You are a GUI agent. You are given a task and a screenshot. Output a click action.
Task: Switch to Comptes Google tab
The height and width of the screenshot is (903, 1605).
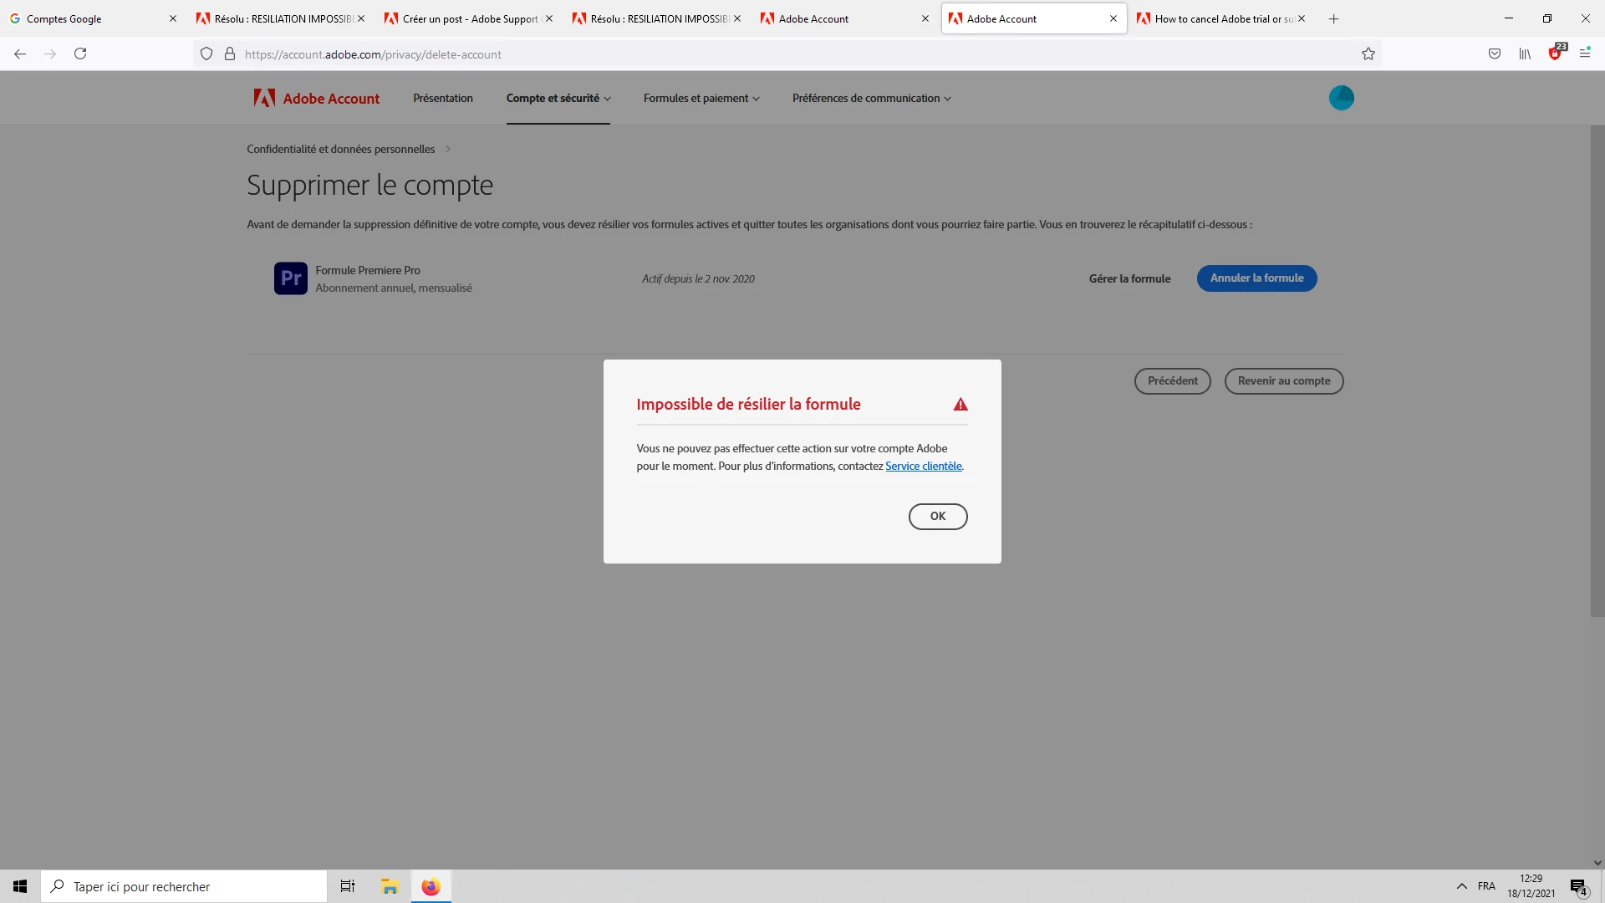(84, 18)
